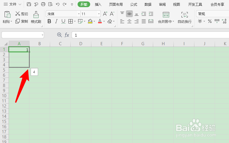Apply thousands separator 000 format
This screenshot has height=143, width=229.
pos(217,21)
